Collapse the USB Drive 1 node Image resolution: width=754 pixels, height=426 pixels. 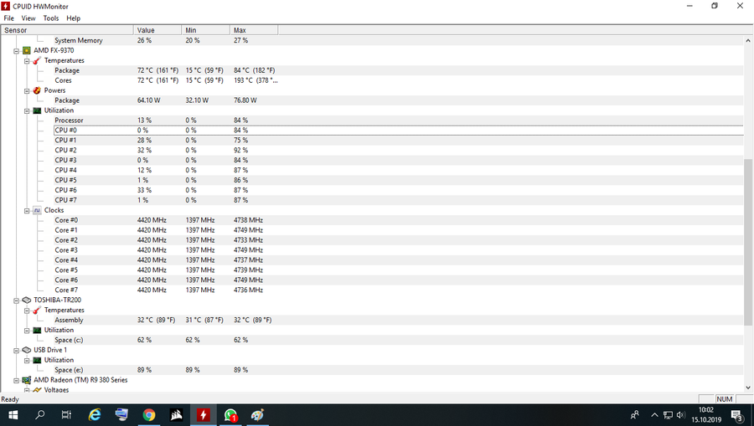pos(17,350)
